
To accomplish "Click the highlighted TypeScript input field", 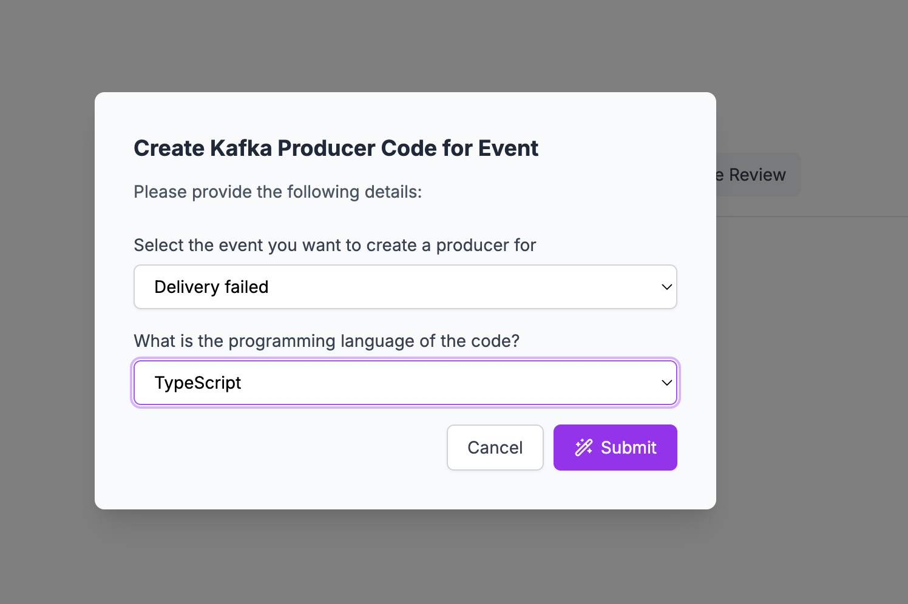I will coord(405,383).
